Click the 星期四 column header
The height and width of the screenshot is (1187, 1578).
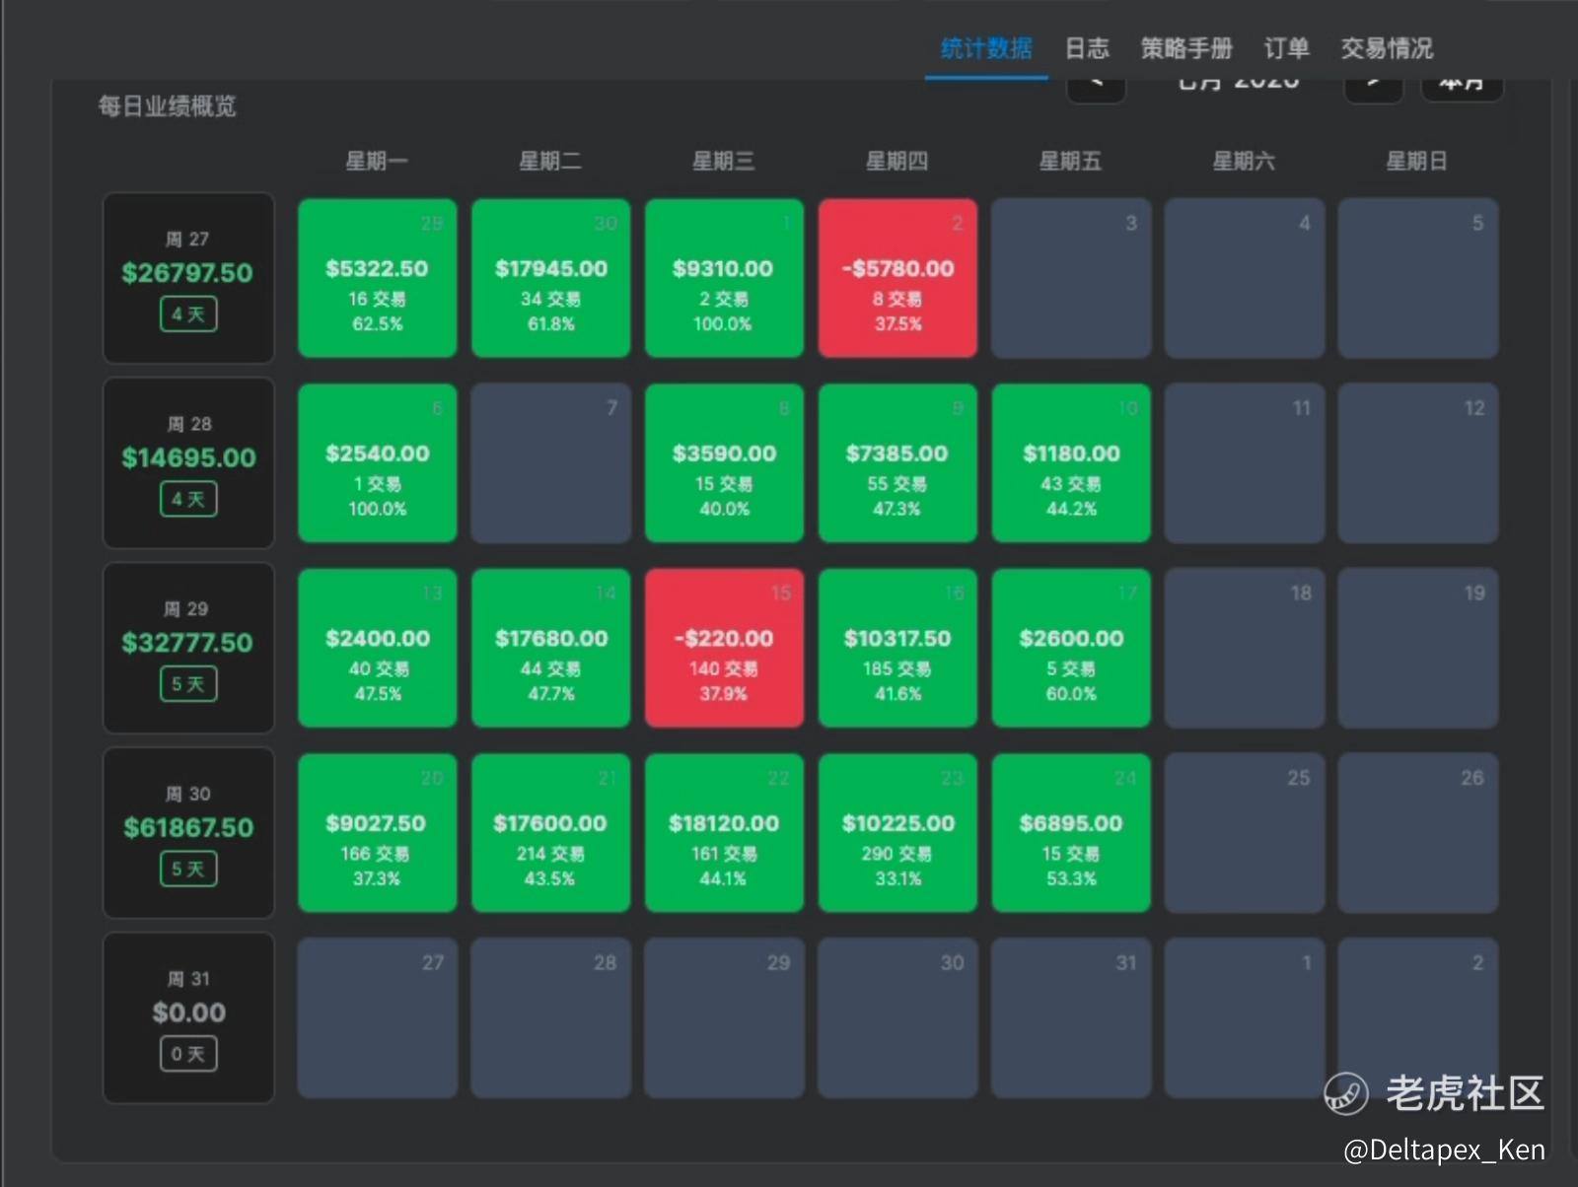897,161
